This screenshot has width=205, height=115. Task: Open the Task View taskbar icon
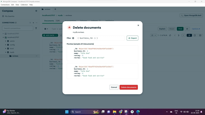(103, 112)
